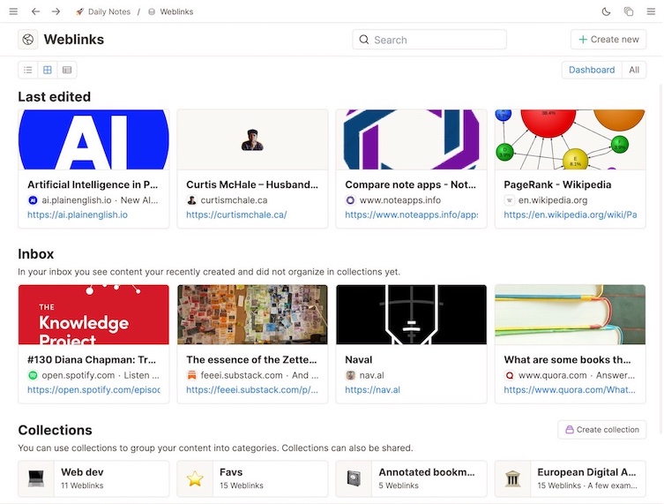Open the open.spotify.com episode link

(x=93, y=390)
